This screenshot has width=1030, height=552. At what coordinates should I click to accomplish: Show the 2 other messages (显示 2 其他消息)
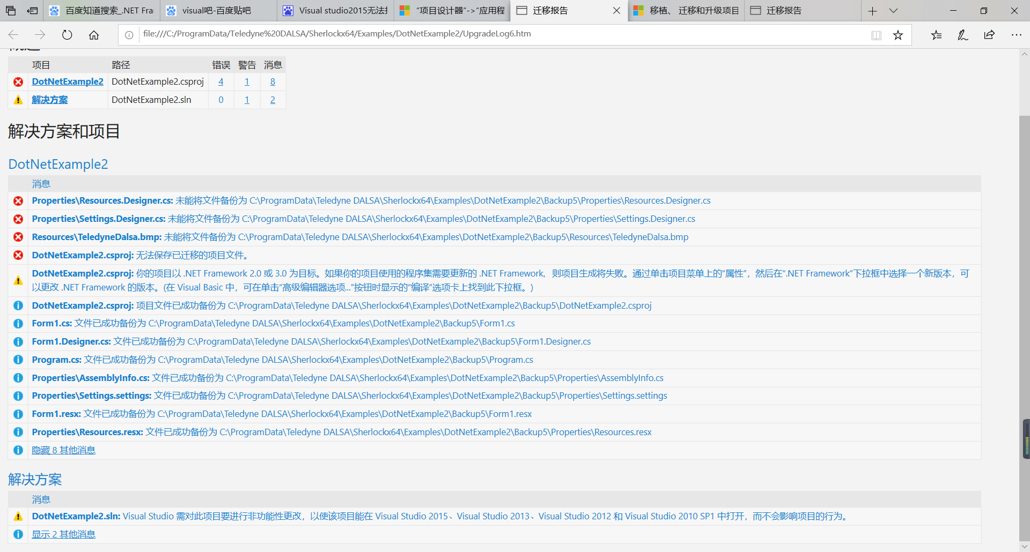[x=63, y=534]
